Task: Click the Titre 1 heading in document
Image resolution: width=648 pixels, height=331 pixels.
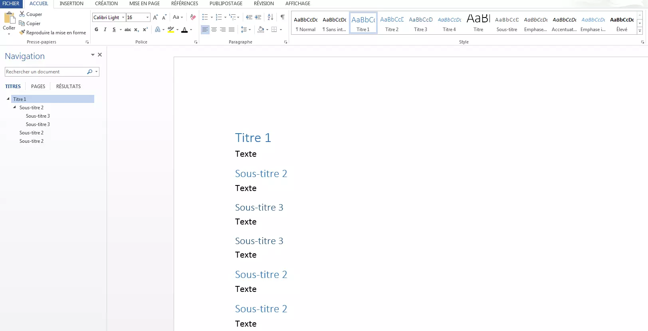Action: point(253,138)
